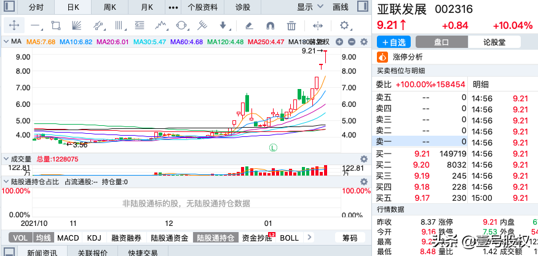538x256 pixels.
Task: Add stock with +自选 button
Action: [394, 42]
